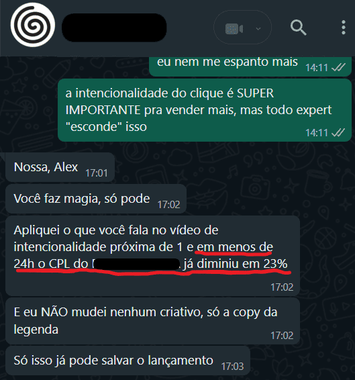Open contact info from redacted name
This screenshot has height=380, width=355.
[x=114, y=28]
